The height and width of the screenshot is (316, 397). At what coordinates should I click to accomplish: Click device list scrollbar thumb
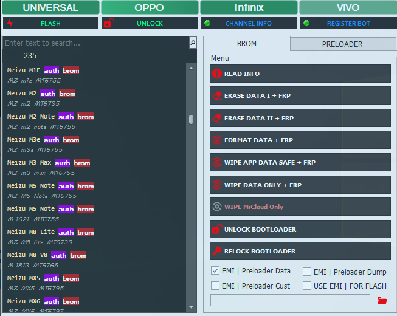(x=191, y=120)
